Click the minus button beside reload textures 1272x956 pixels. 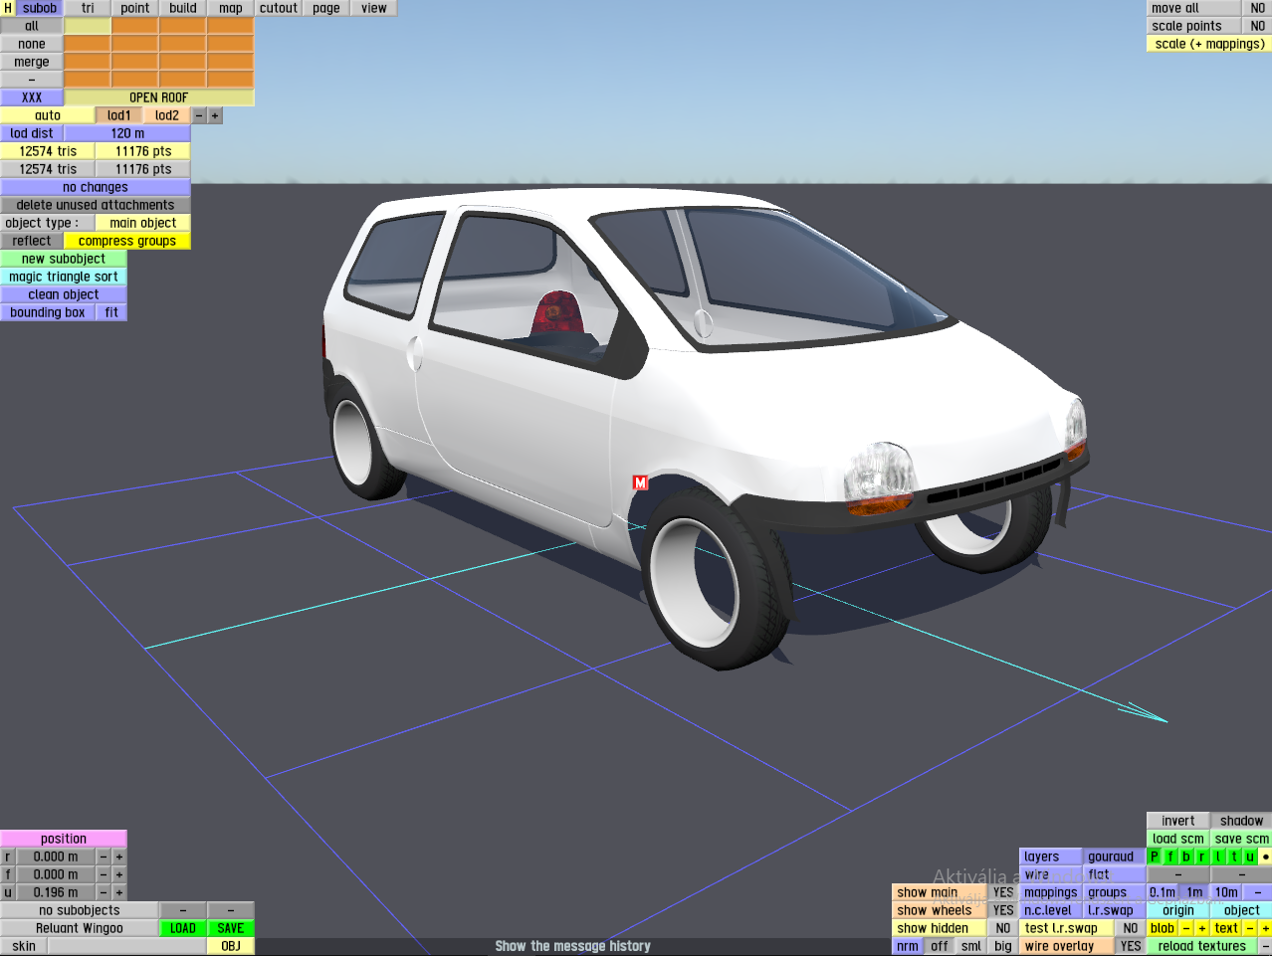coord(1265,946)
